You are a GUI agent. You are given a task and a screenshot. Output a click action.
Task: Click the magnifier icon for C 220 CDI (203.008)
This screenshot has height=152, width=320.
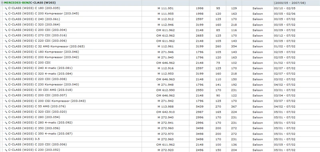pos(6,79)
